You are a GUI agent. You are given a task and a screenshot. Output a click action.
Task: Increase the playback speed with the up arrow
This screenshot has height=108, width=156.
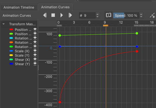141,14
